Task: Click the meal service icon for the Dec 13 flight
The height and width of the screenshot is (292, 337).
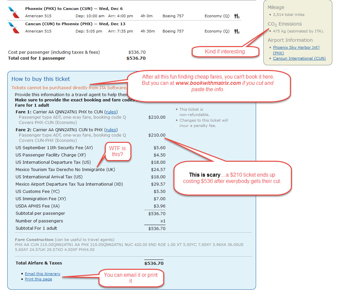Action: pyautogui.click(x=236, y=31)
